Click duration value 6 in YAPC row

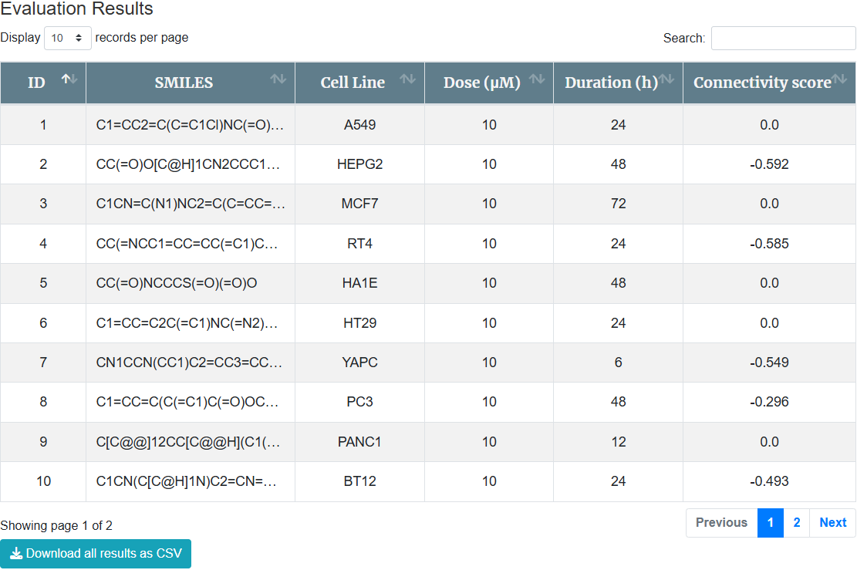pyautogui.click(x=618, y=363)
